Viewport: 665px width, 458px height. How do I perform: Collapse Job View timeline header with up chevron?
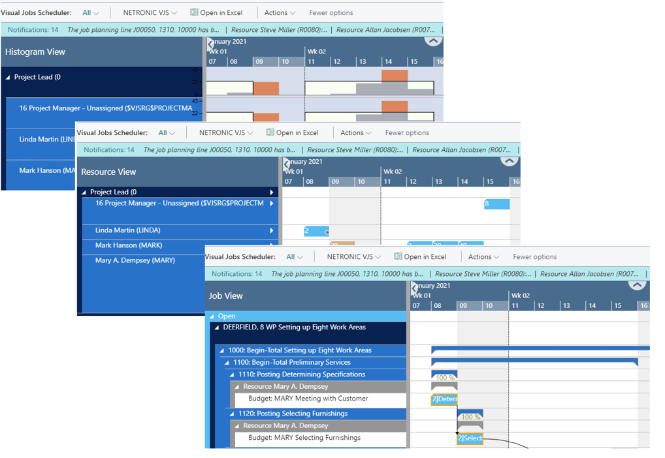coord(637,285)
